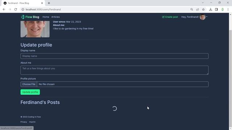Click the green Update profile button
232x130 pixels.
click(30, 92)
